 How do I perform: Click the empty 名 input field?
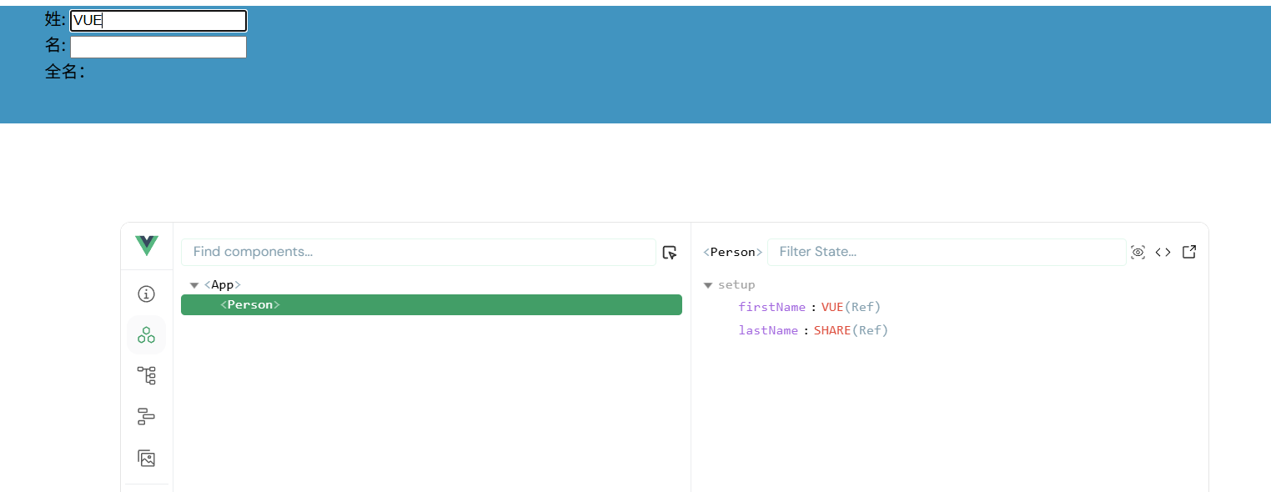(x=158, y=47)
